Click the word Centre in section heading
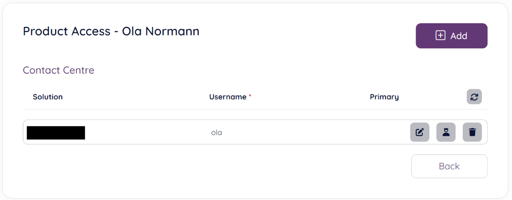This screenshot has height=200, width=512. click(78, 71)
